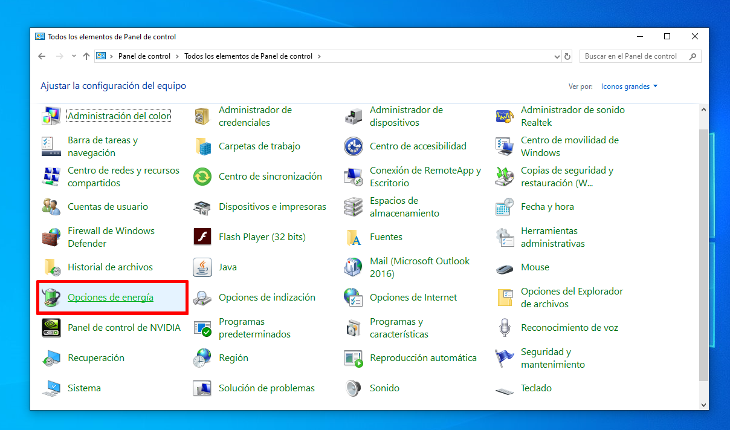730x430 pixels.
Task: Click the scrollbar down arrow
Action: 703,405
